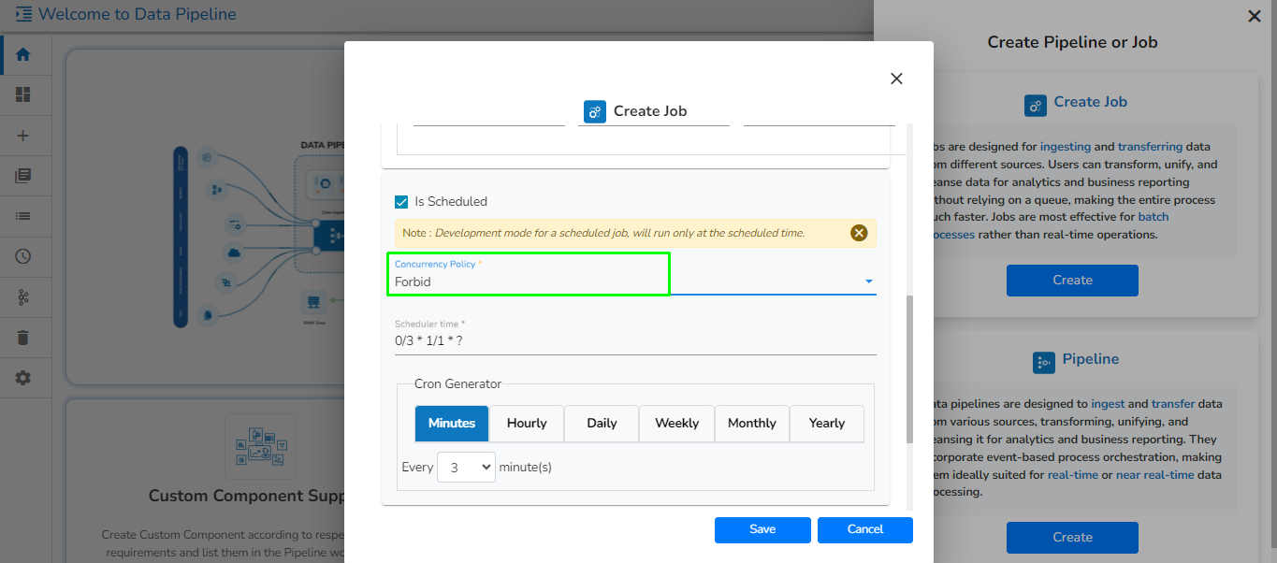Open the clock history icon in the sidebar

tap(23, 256)
